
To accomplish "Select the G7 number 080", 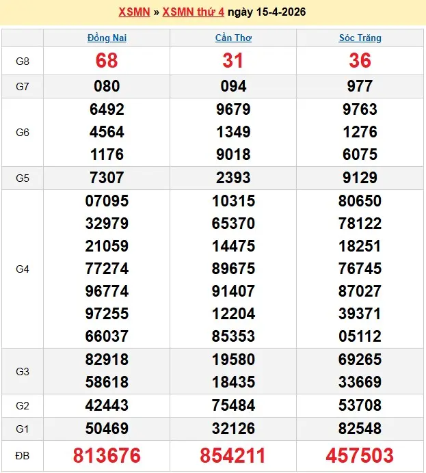I will click(x=107, y=86).
